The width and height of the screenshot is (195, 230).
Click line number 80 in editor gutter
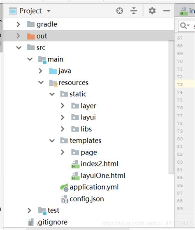[x=180, y=139]
